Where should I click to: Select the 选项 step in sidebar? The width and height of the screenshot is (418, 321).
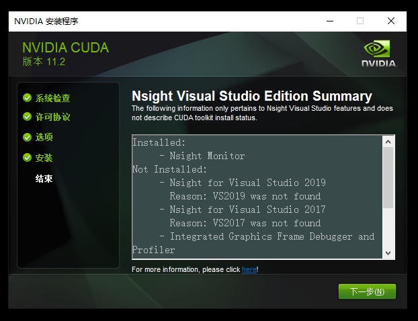44,138
